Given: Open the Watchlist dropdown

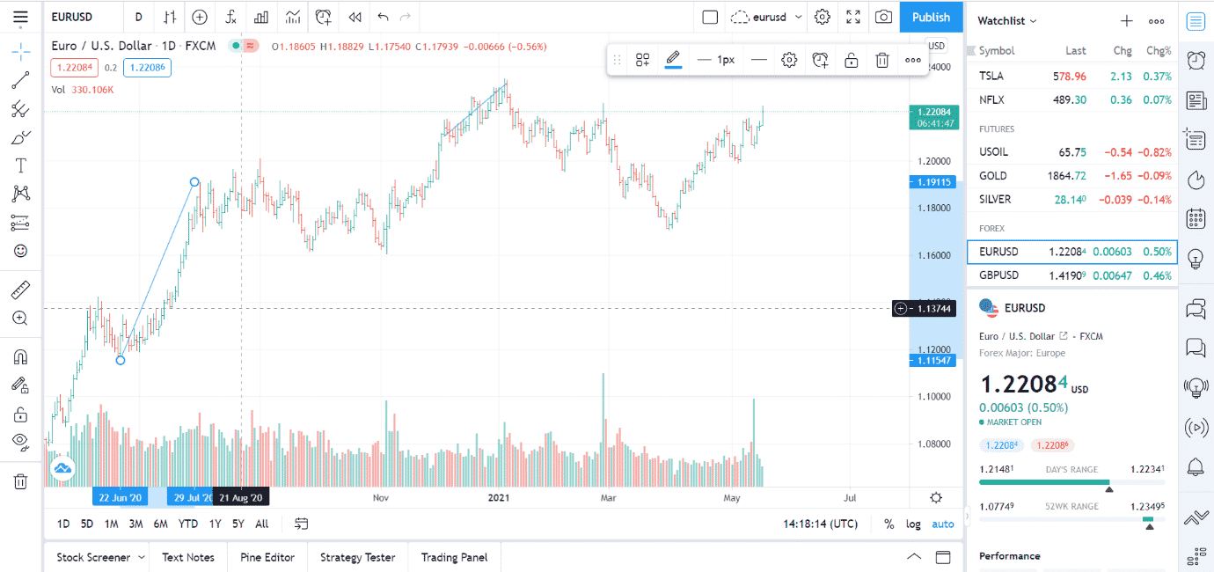Looking at the screenshot, I should point(1007,20).
